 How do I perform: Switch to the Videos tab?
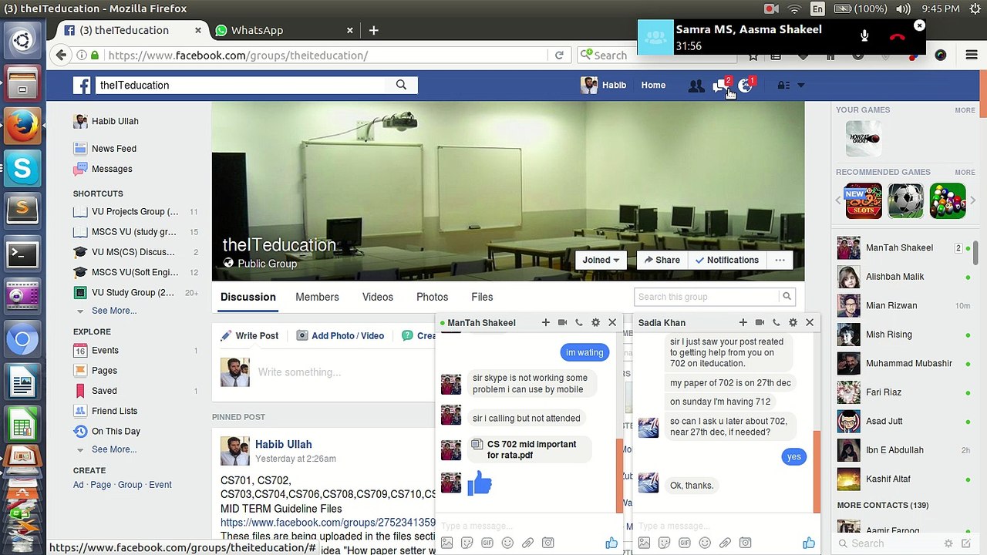[378, 297]
